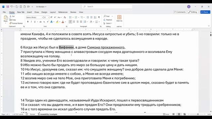Toggle strikethrough on text
The width and height of the screenshot is (212, 119).
click(40, 22)
